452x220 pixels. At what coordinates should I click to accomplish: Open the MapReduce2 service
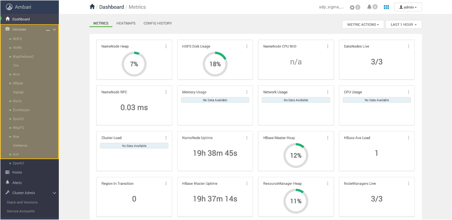coord(23,57)
